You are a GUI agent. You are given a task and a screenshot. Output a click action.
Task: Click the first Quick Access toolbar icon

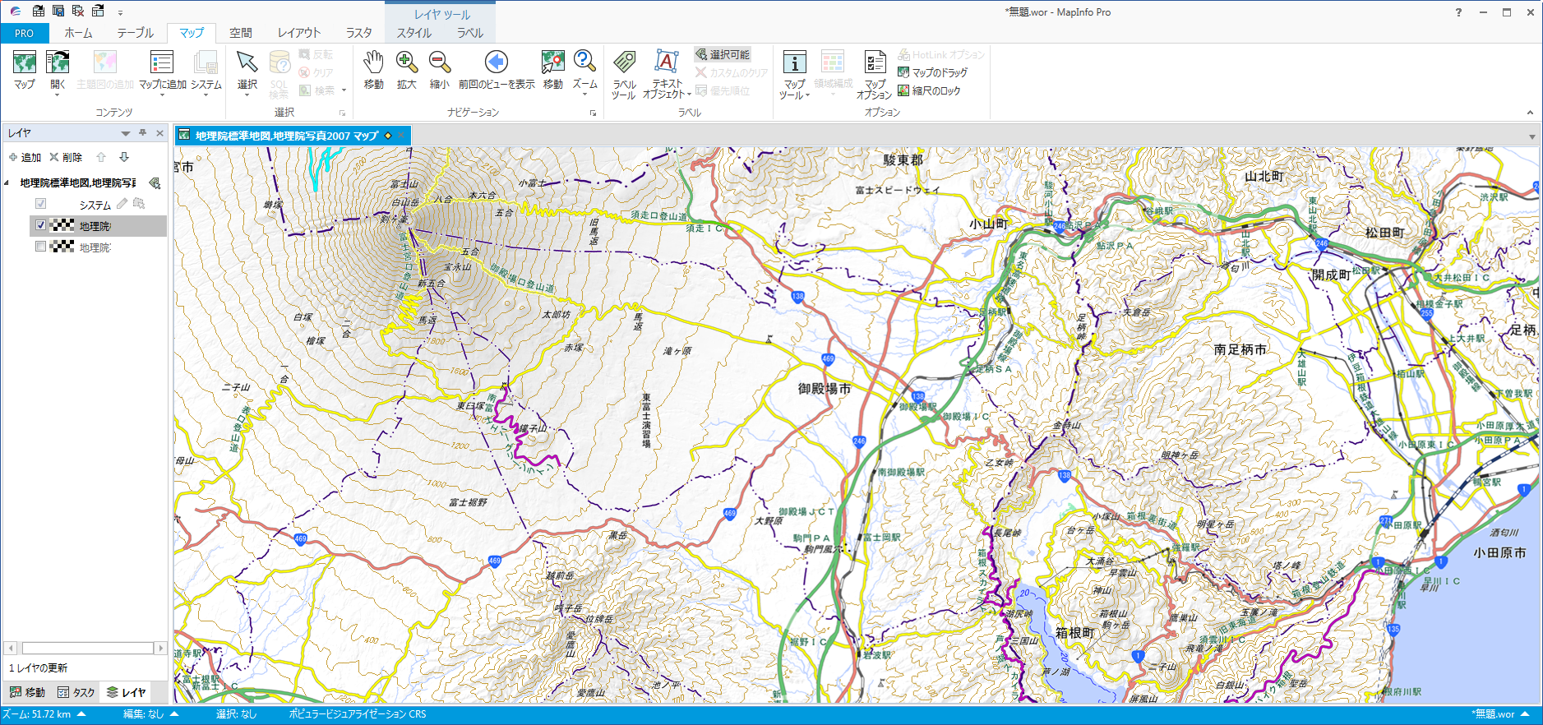click(39, 11)
